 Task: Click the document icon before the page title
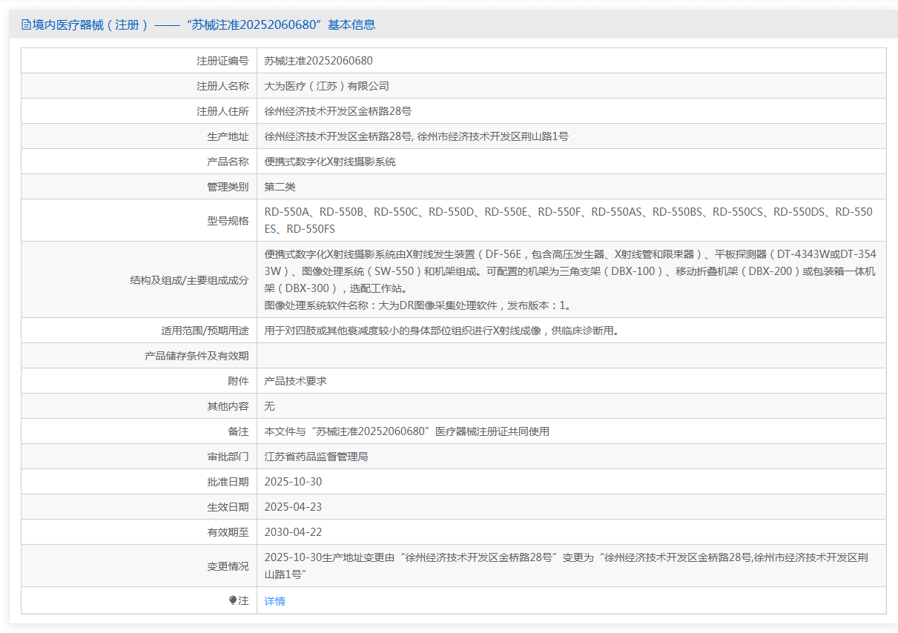tap(26, 24)
